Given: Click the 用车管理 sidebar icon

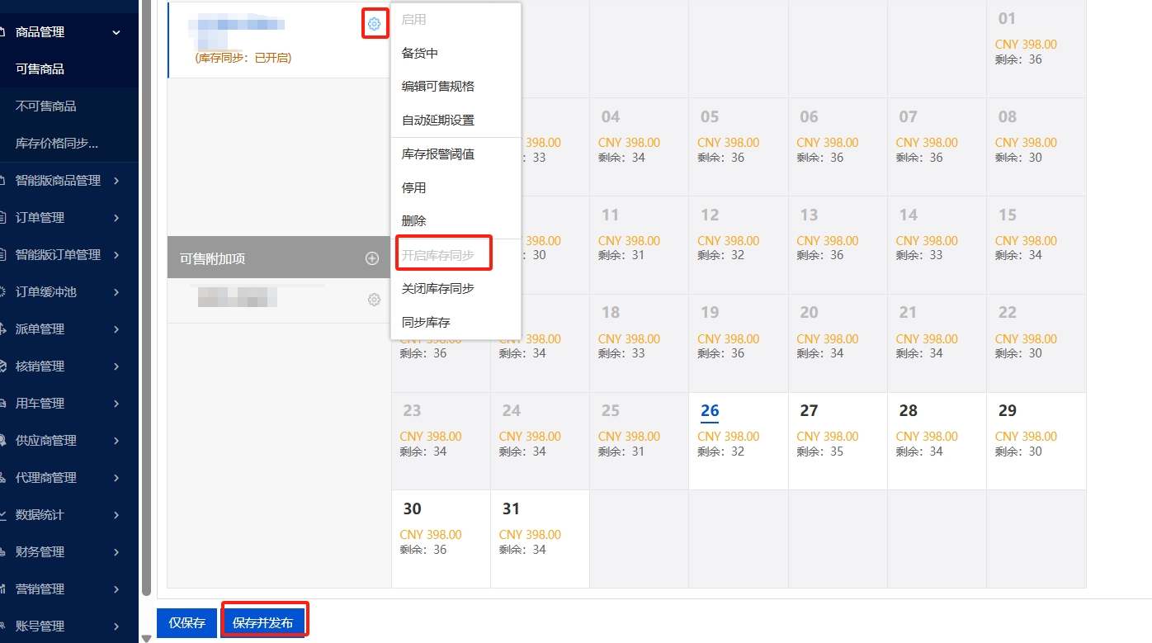Looking at the screenshot, I should (x=3, y=404).
